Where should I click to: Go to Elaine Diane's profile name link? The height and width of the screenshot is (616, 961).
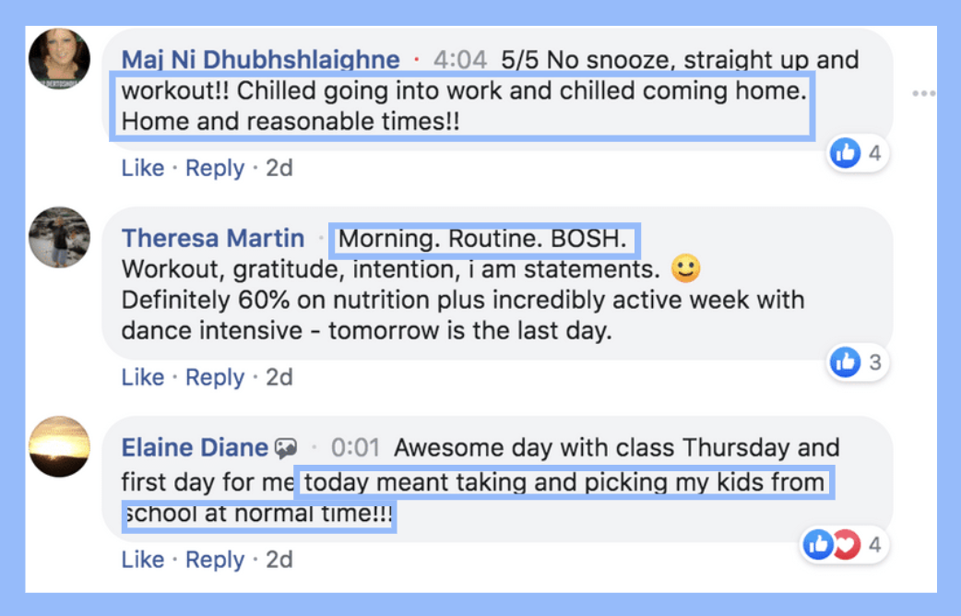195,447
